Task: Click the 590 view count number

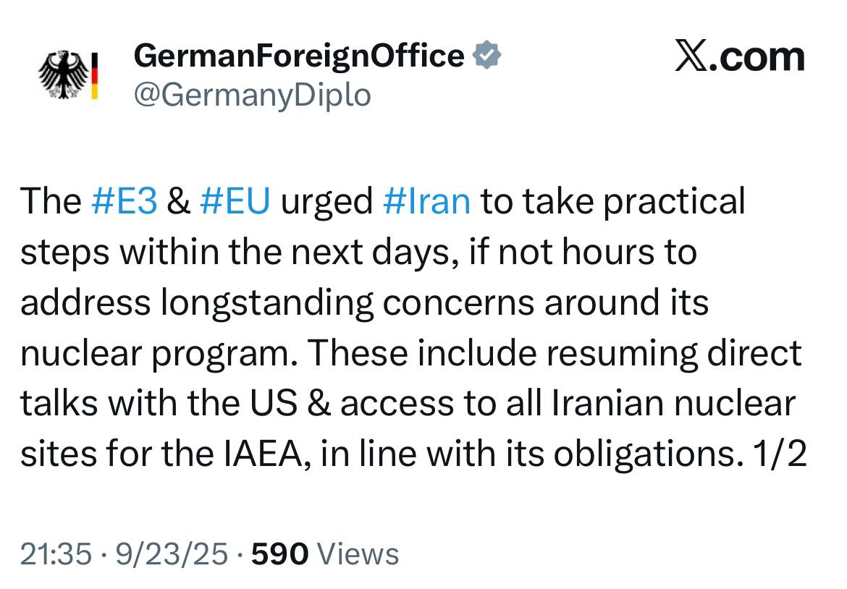Action: [279, 554]
